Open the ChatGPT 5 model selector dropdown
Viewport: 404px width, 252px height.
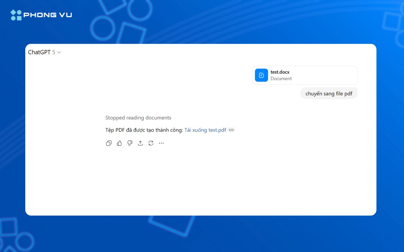(44, 52)
